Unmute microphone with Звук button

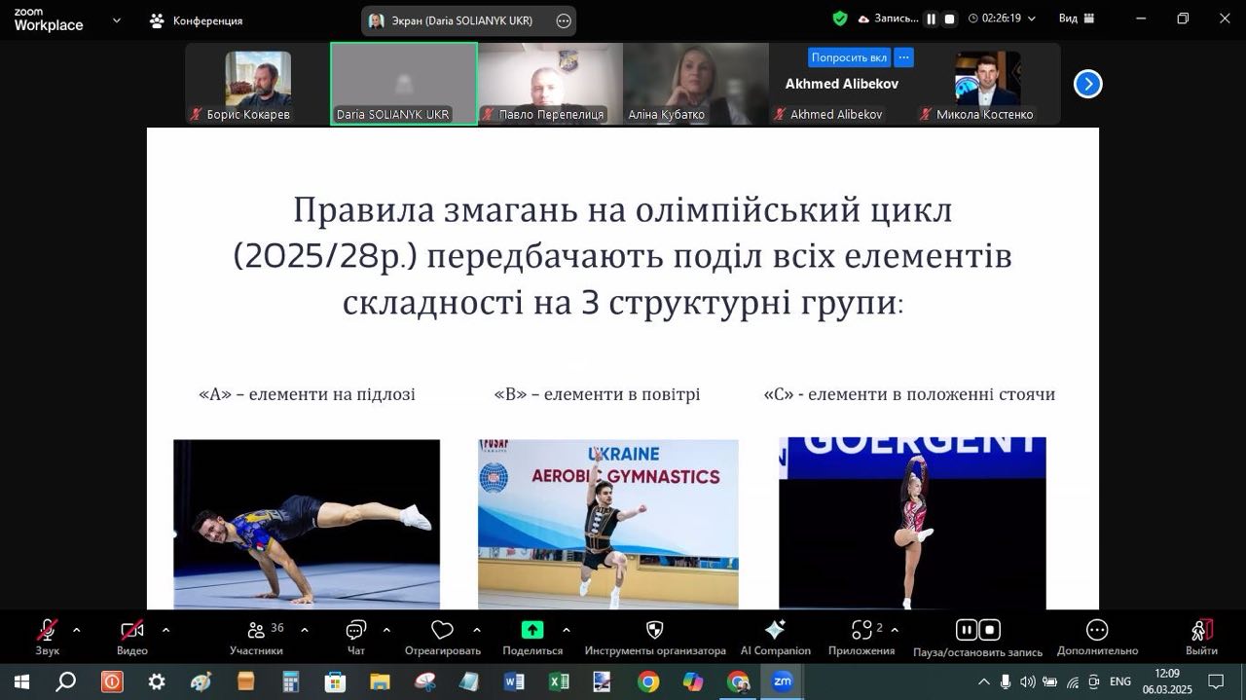tap(47, 636)
